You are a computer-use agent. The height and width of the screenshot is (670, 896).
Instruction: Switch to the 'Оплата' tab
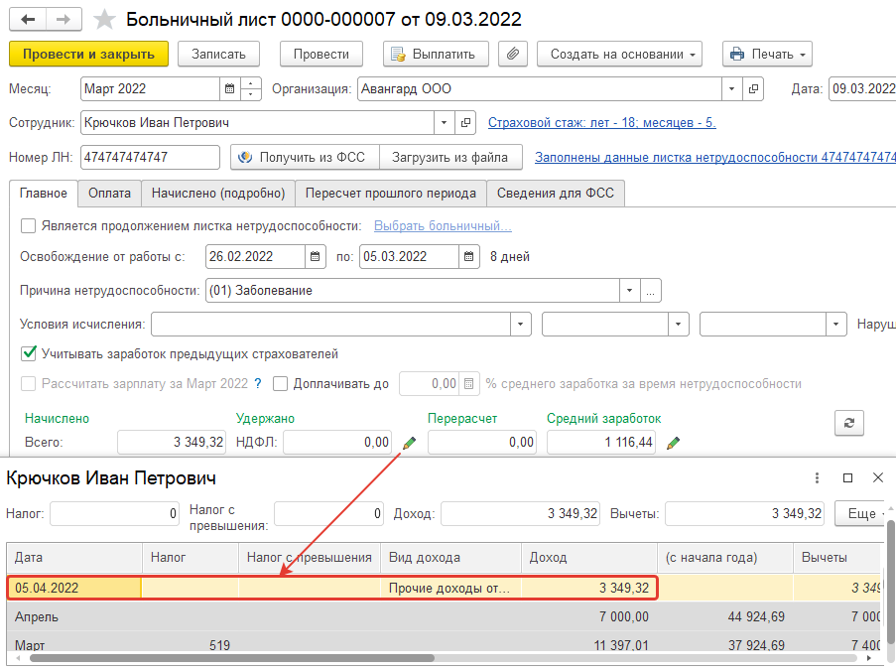coord(109,194)
